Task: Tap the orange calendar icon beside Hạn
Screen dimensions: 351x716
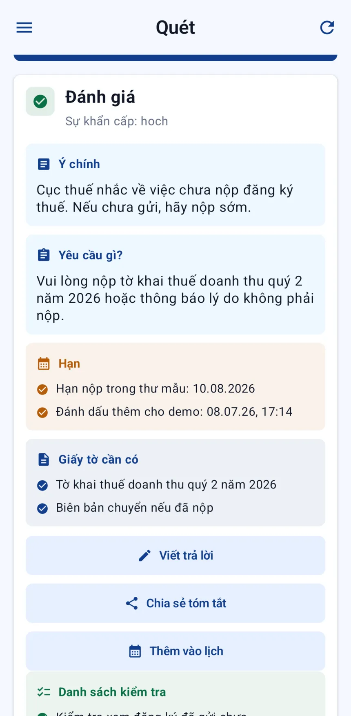Action: coord(44,364)
